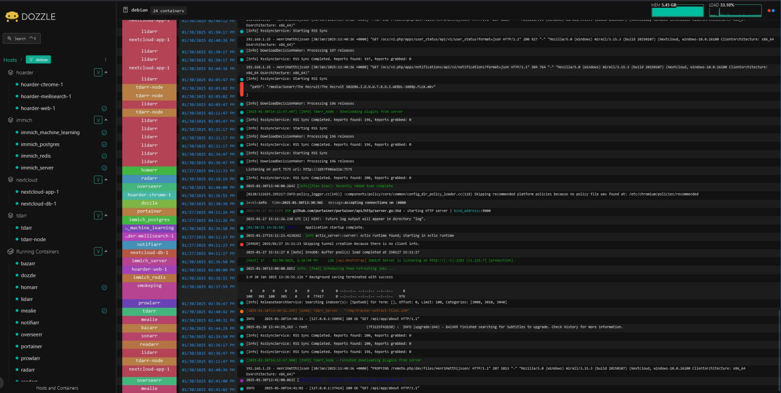Toggle health check mark next to hoarder-web-1
The image size is (781, 393).
coord(104,109)
